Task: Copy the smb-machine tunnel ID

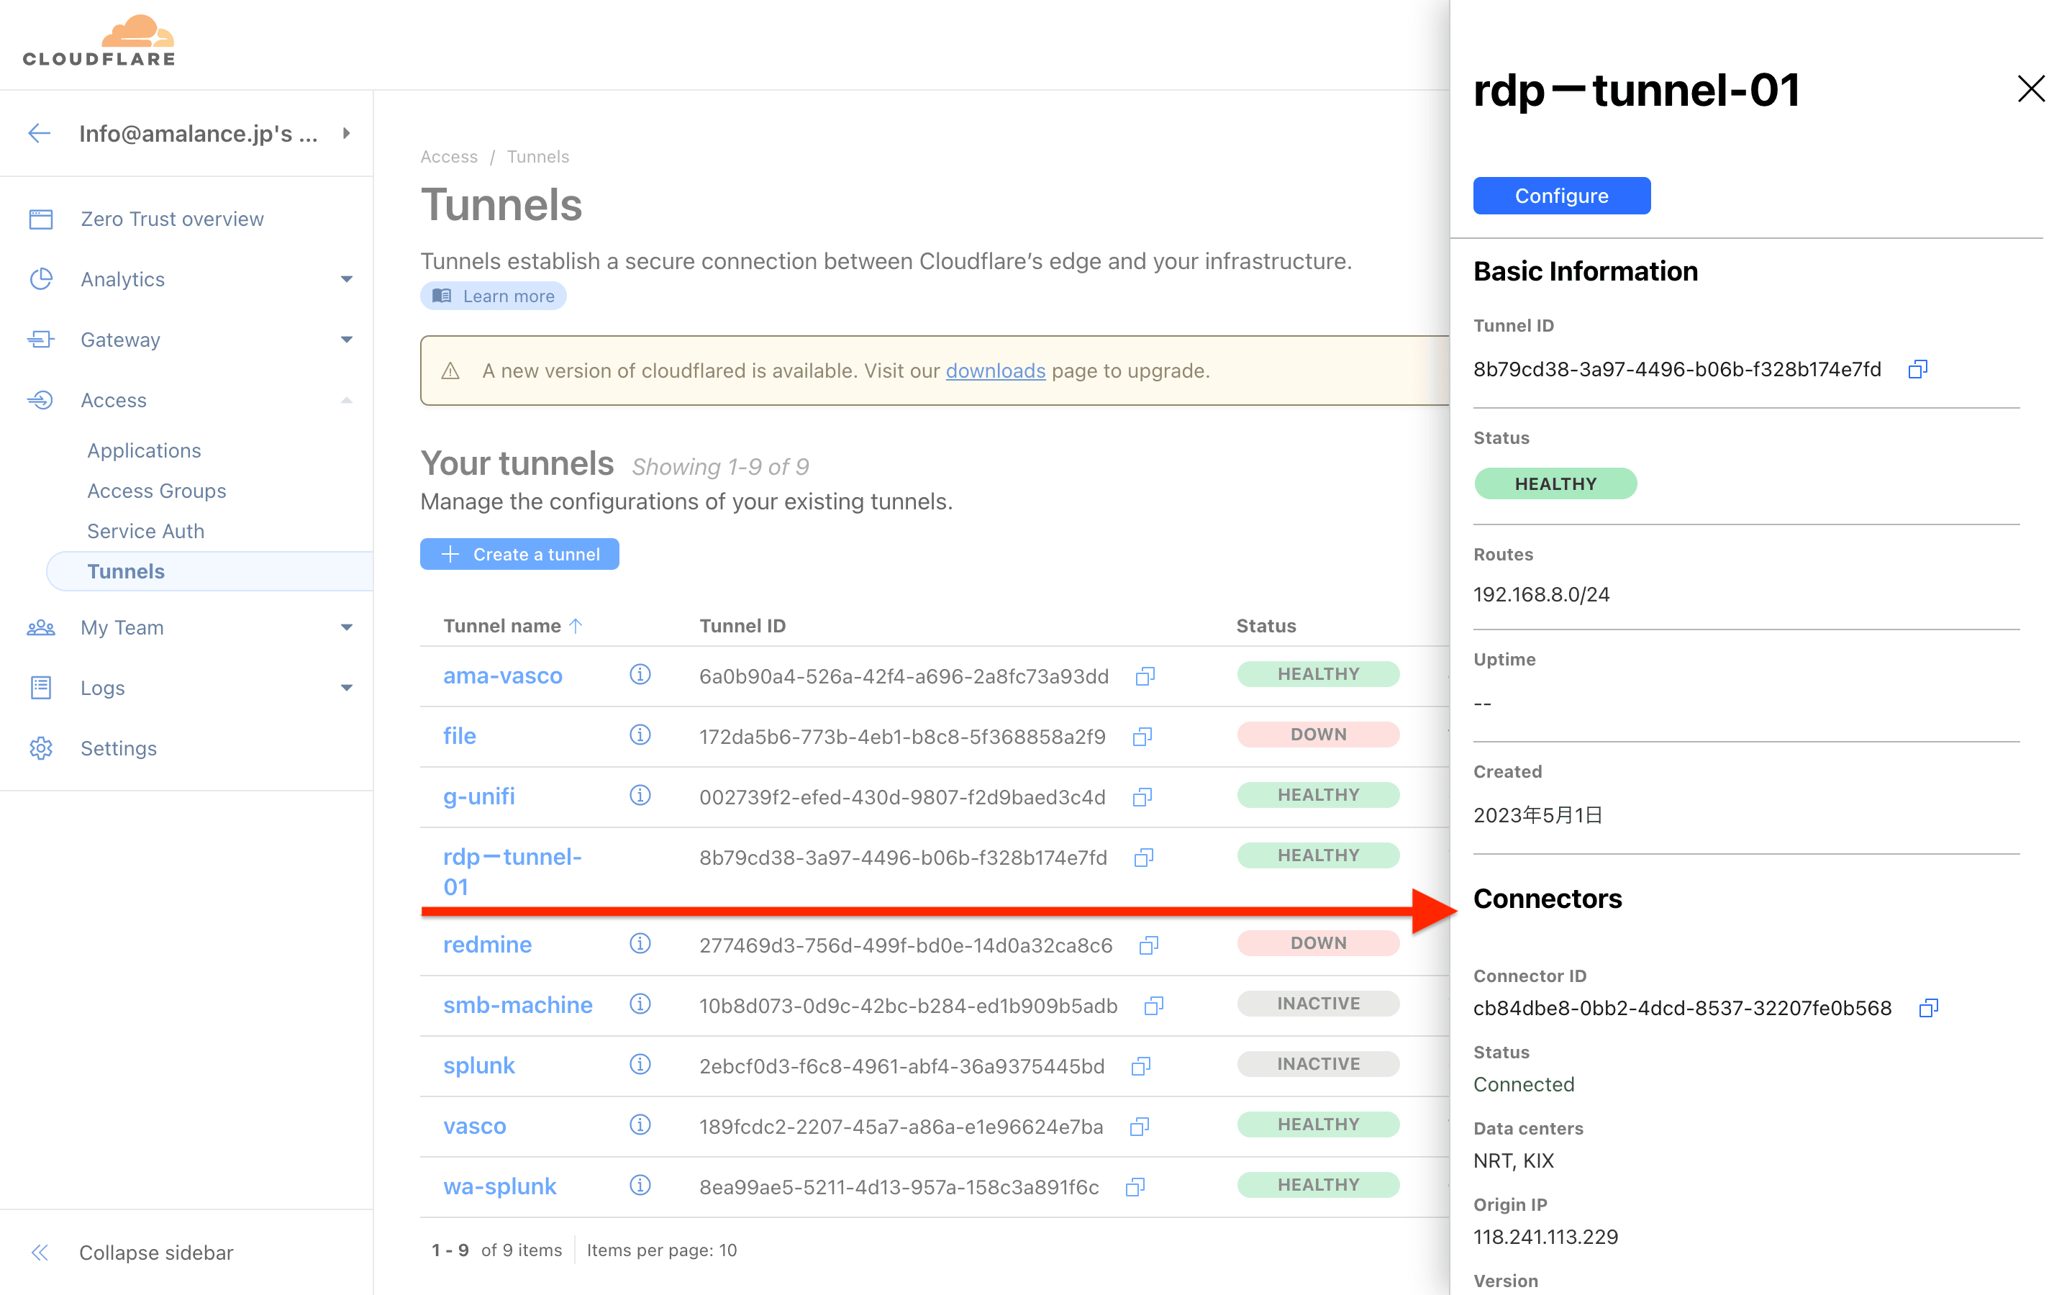Action: click(1154, 1006)
